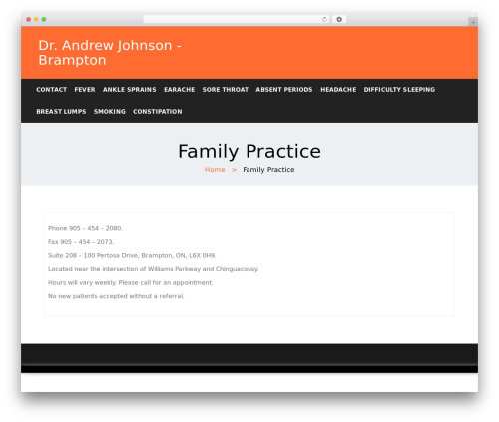Open the Constipation page

[158, 112]
